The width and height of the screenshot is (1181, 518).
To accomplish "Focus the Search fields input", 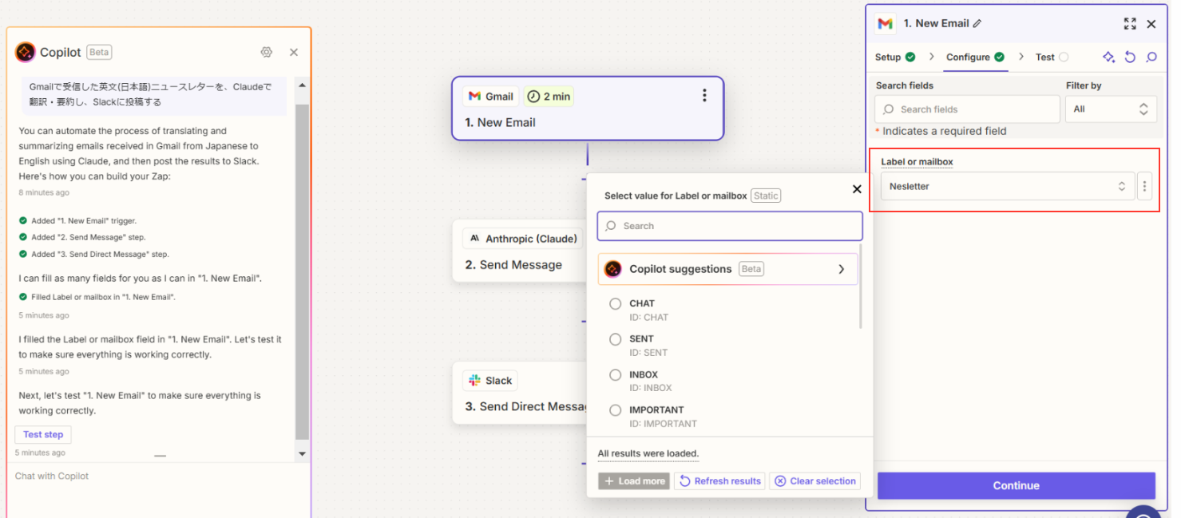I will click(967, 109).
